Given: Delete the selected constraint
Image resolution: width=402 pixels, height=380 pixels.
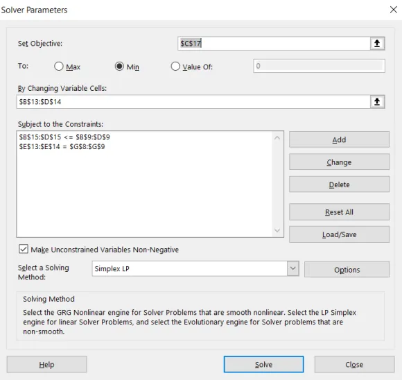Looking at the screenshot, I should tap(339, 184).
